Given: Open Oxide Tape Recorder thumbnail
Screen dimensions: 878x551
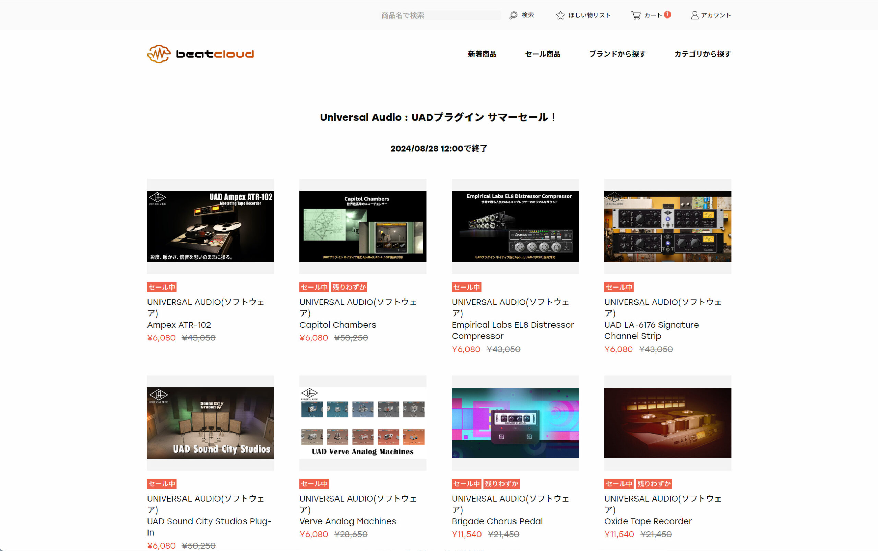Looking at the screenshot, I should 667,423.
